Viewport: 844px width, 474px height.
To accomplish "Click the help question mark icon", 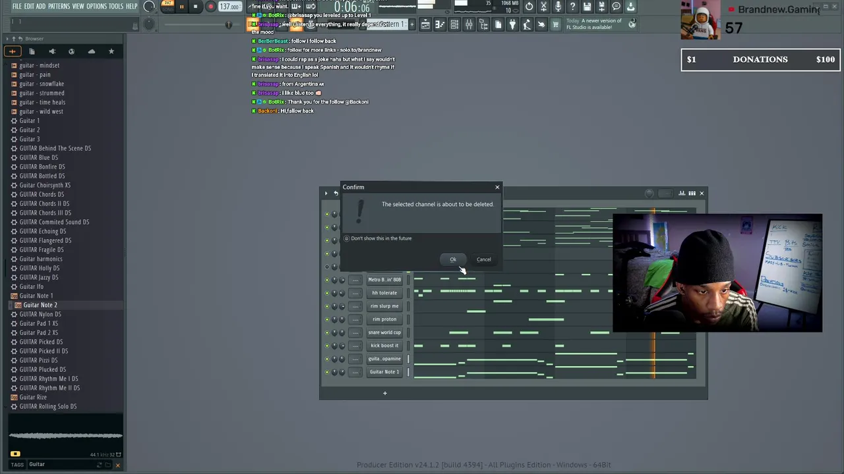I will [x=572, y=7].
